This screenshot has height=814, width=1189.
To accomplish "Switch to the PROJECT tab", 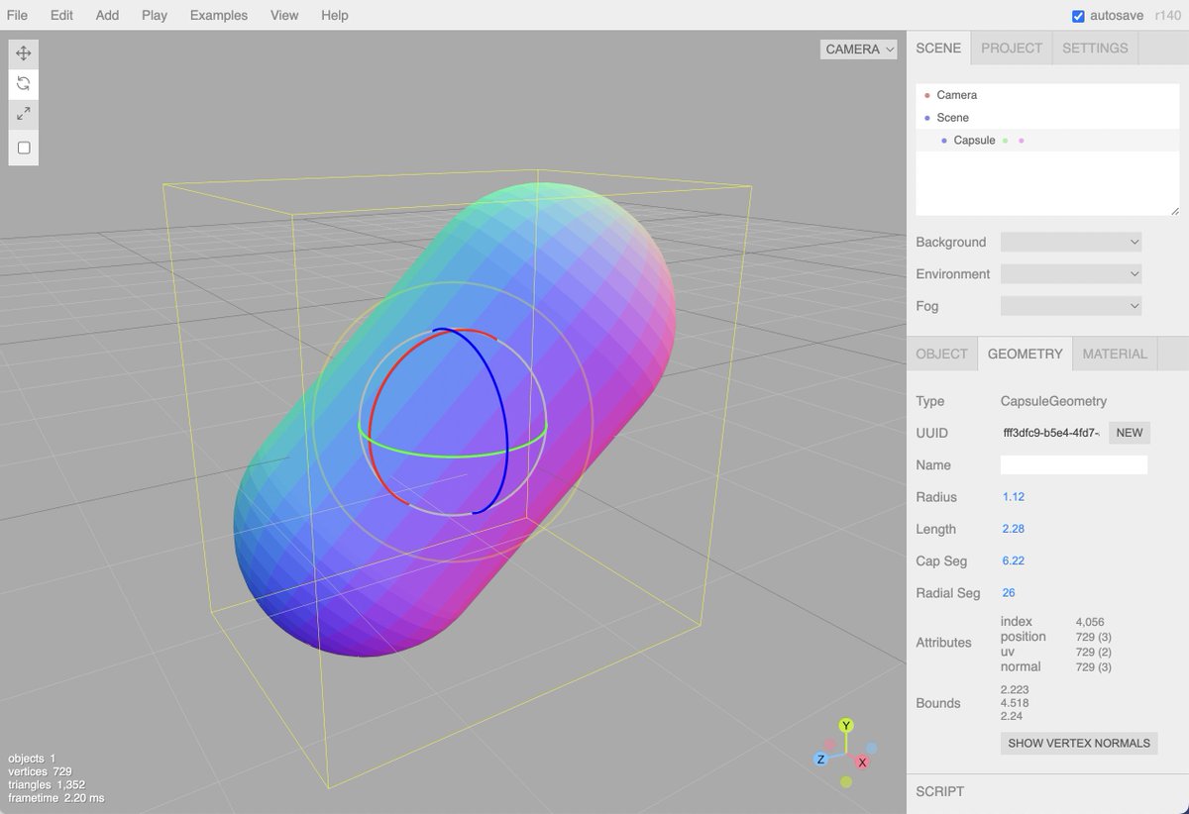I will tap(1012, 48).
